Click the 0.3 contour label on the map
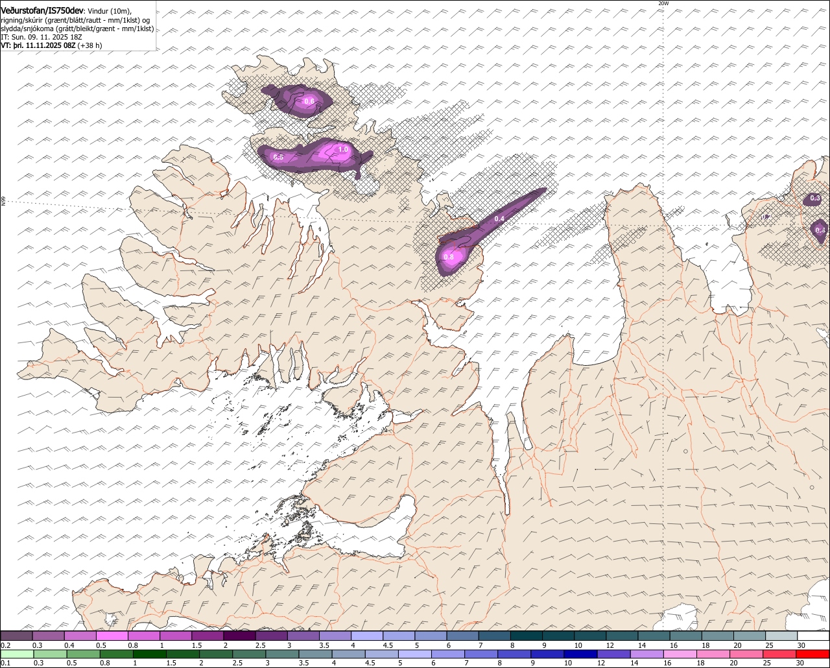This screenshot has height=668, width=830. [x=815, y=198]
